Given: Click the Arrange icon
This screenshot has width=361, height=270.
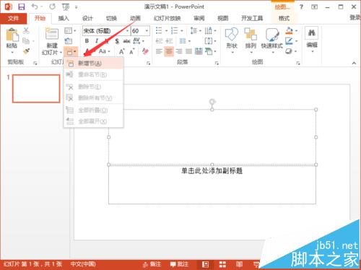Looking at the screenshot, I should [251, 34].
